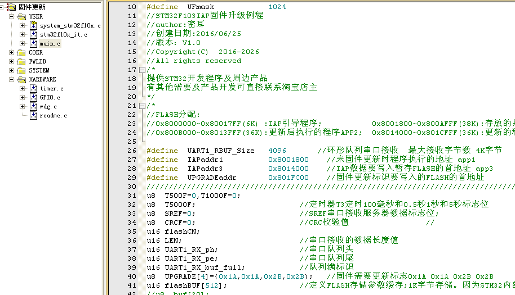This screenshot has width=515, height=295.
Task: Click the IAPaddr1 macro name
Action: click(205, 160)
